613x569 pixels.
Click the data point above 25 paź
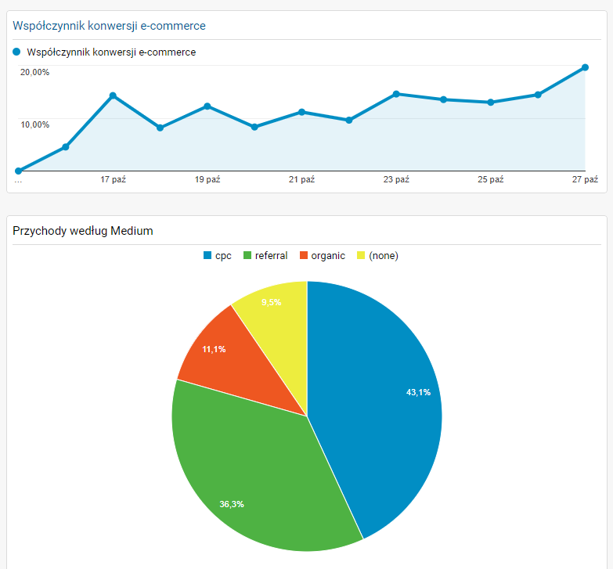pos(491,102)
